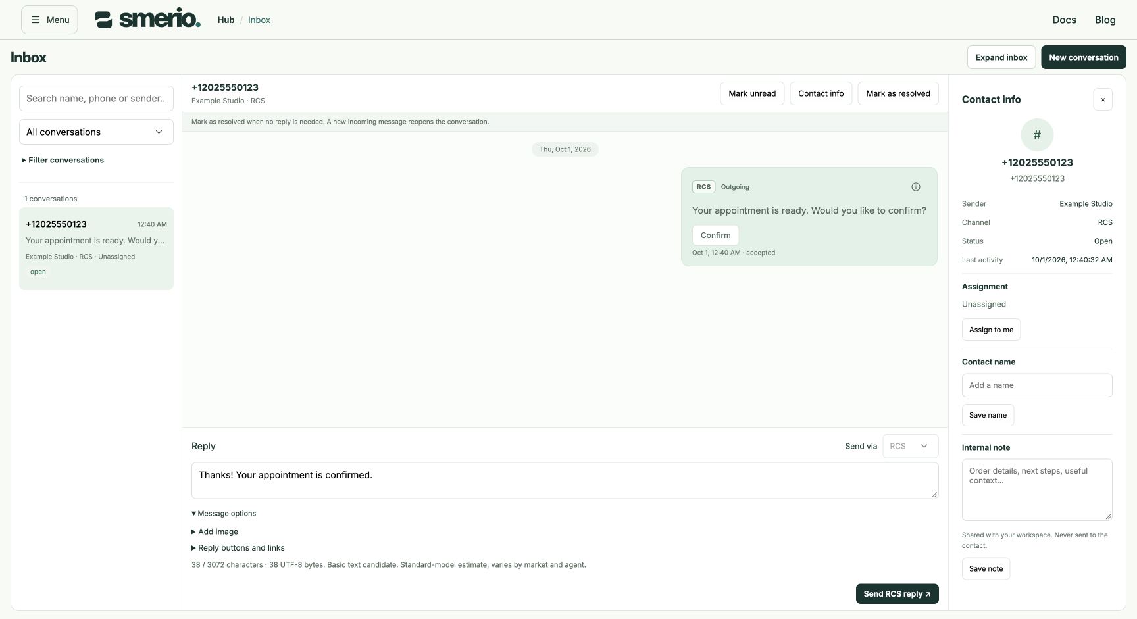Screen dimensions: 1137x619
Task: Expand Add image section
Action: pyautogui.click(x=215, y=532)
